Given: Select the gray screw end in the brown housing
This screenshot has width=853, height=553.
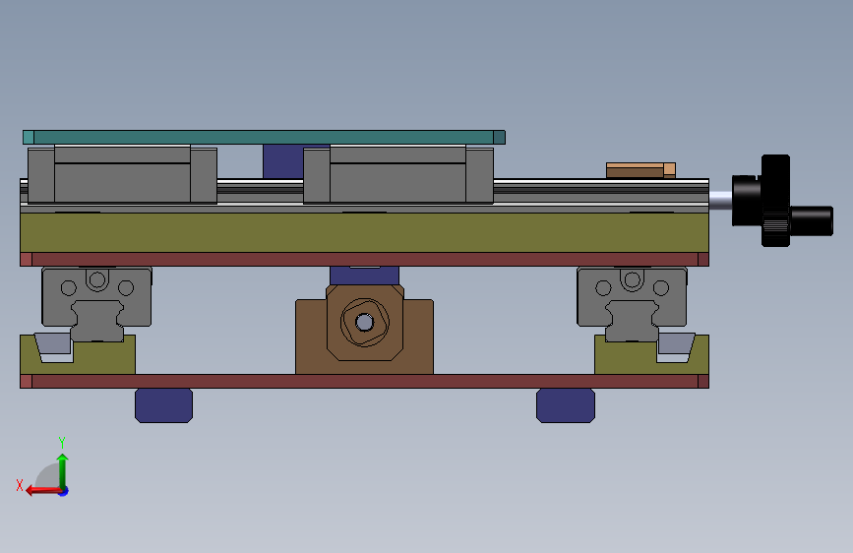Looking at the screenshot, I should click(x=364, y=322).
